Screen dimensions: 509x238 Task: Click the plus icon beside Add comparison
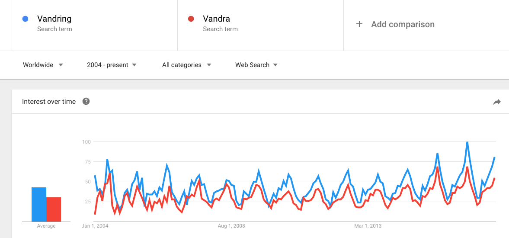point(359,24)
